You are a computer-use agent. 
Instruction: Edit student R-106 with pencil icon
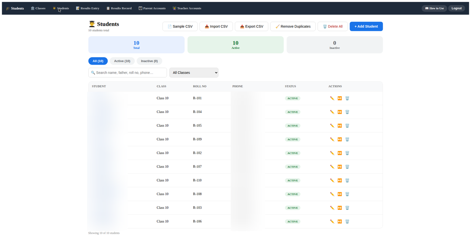(332, 222)
